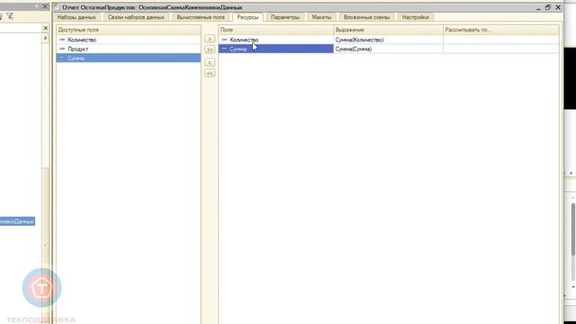This screenshot has height=324, width=576.
Task: Click field icon beside available Количество
Action: click(x=62, y=40)
